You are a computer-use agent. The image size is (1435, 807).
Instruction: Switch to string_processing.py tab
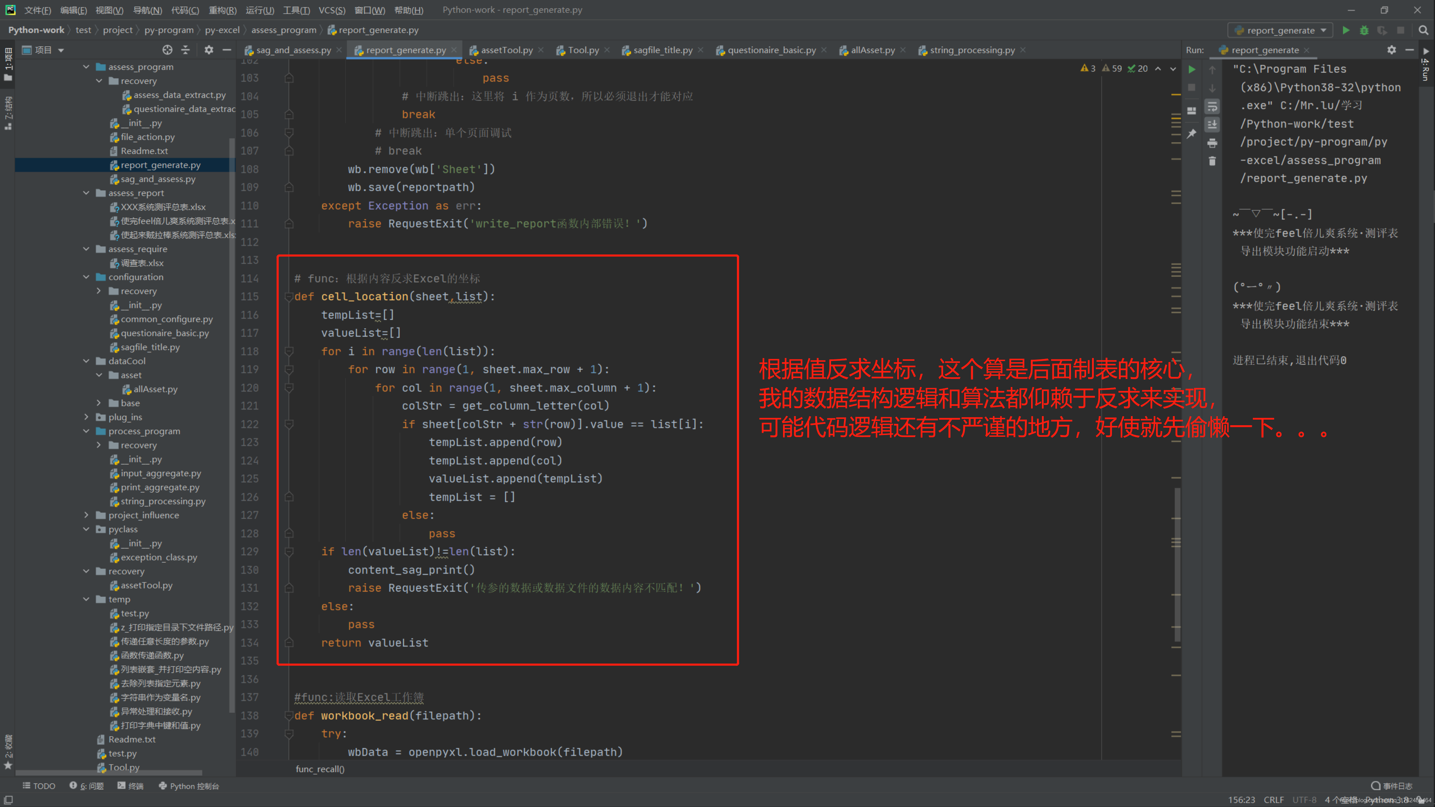tap(972, 50)
